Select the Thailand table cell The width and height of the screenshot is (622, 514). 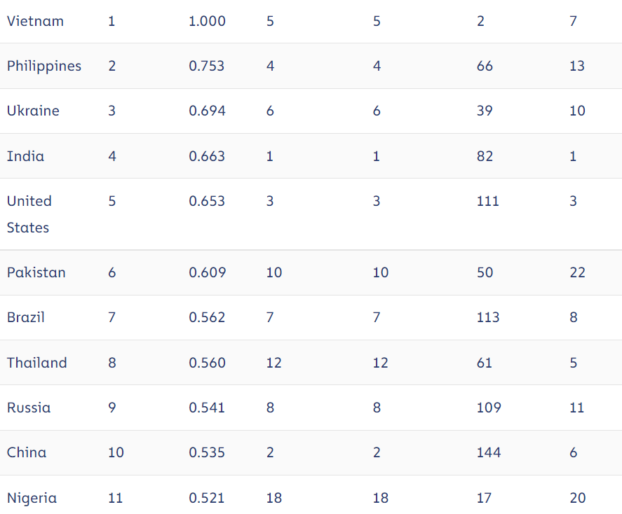tap(37, 363)
